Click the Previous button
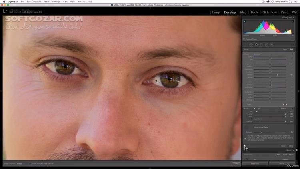Viewport: 300px width, 169px height. (255, 164)
